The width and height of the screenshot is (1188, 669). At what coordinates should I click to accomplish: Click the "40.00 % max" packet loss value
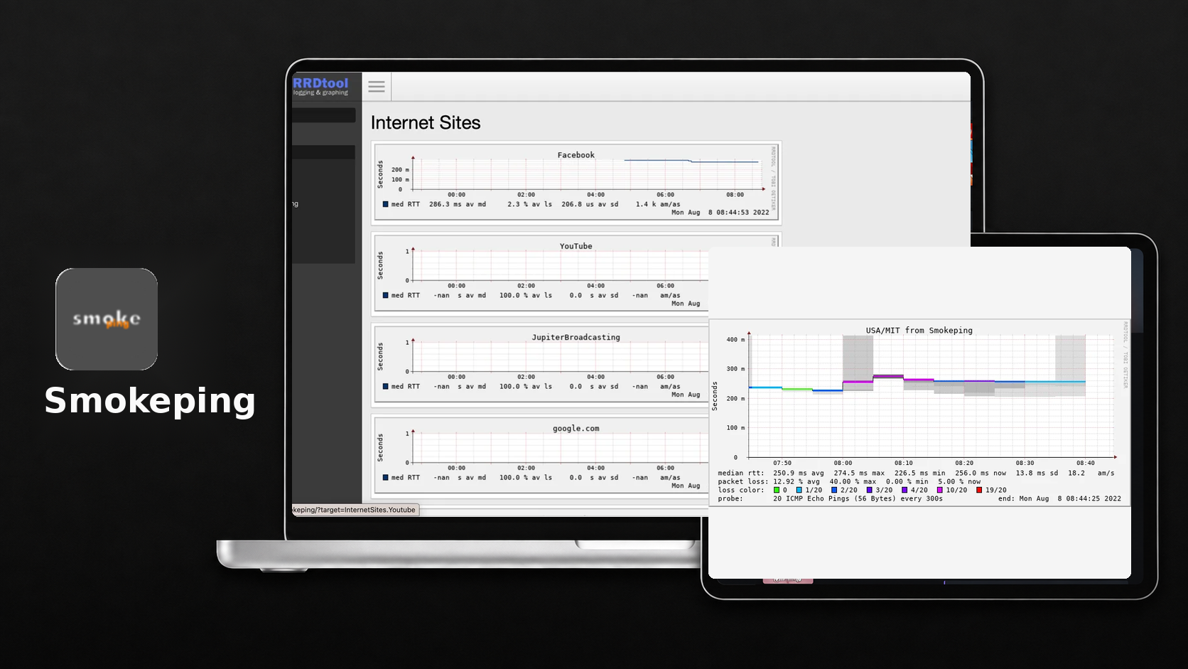tap(853, 481)
